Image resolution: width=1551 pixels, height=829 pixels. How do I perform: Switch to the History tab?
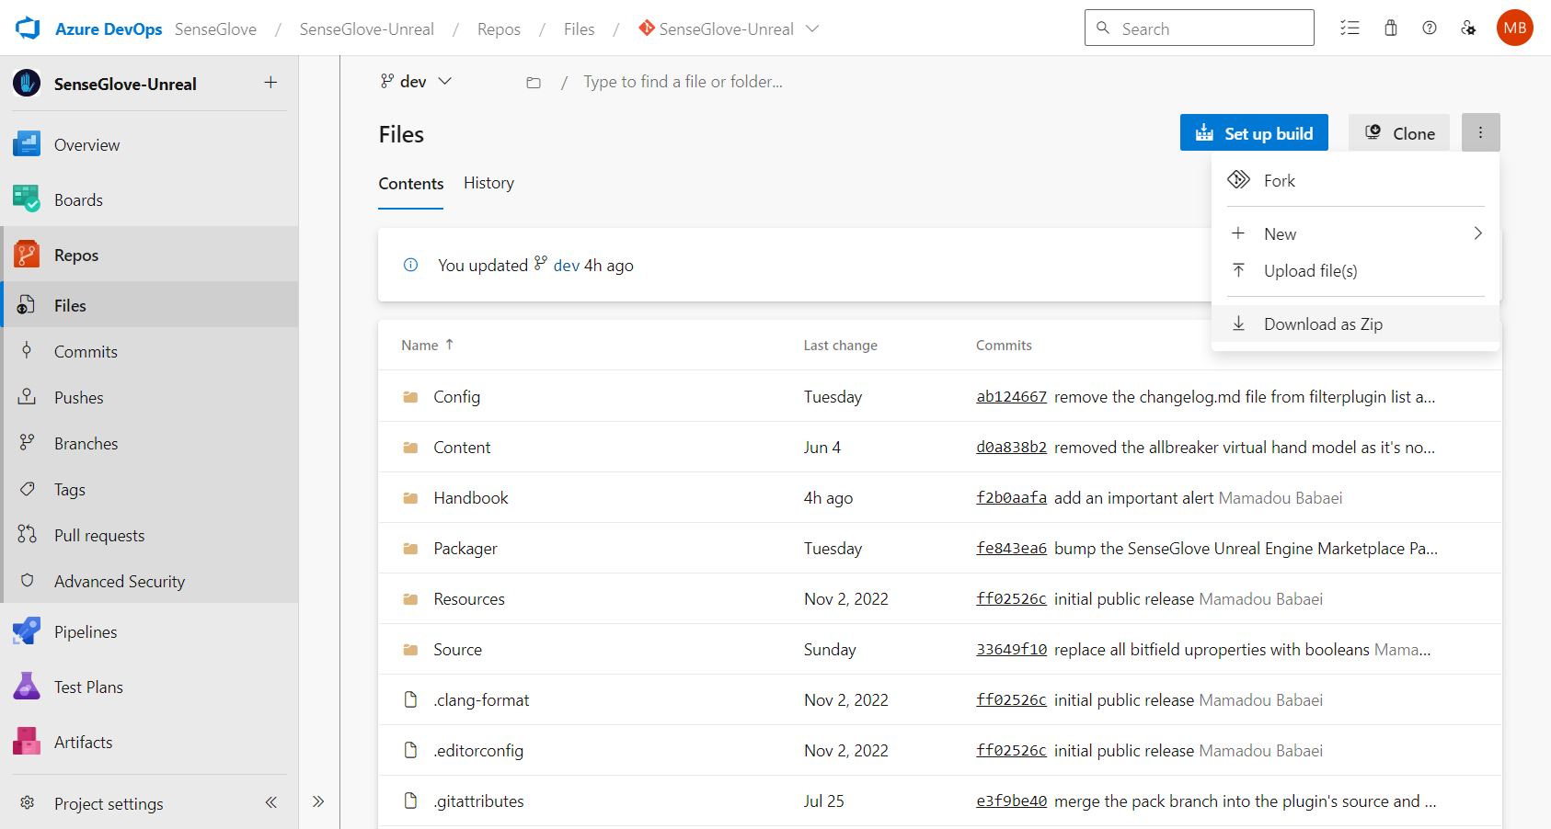click(488, 182)
